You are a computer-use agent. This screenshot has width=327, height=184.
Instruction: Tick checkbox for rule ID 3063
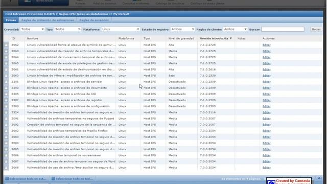pyautogui.click(x=6, y=51)
